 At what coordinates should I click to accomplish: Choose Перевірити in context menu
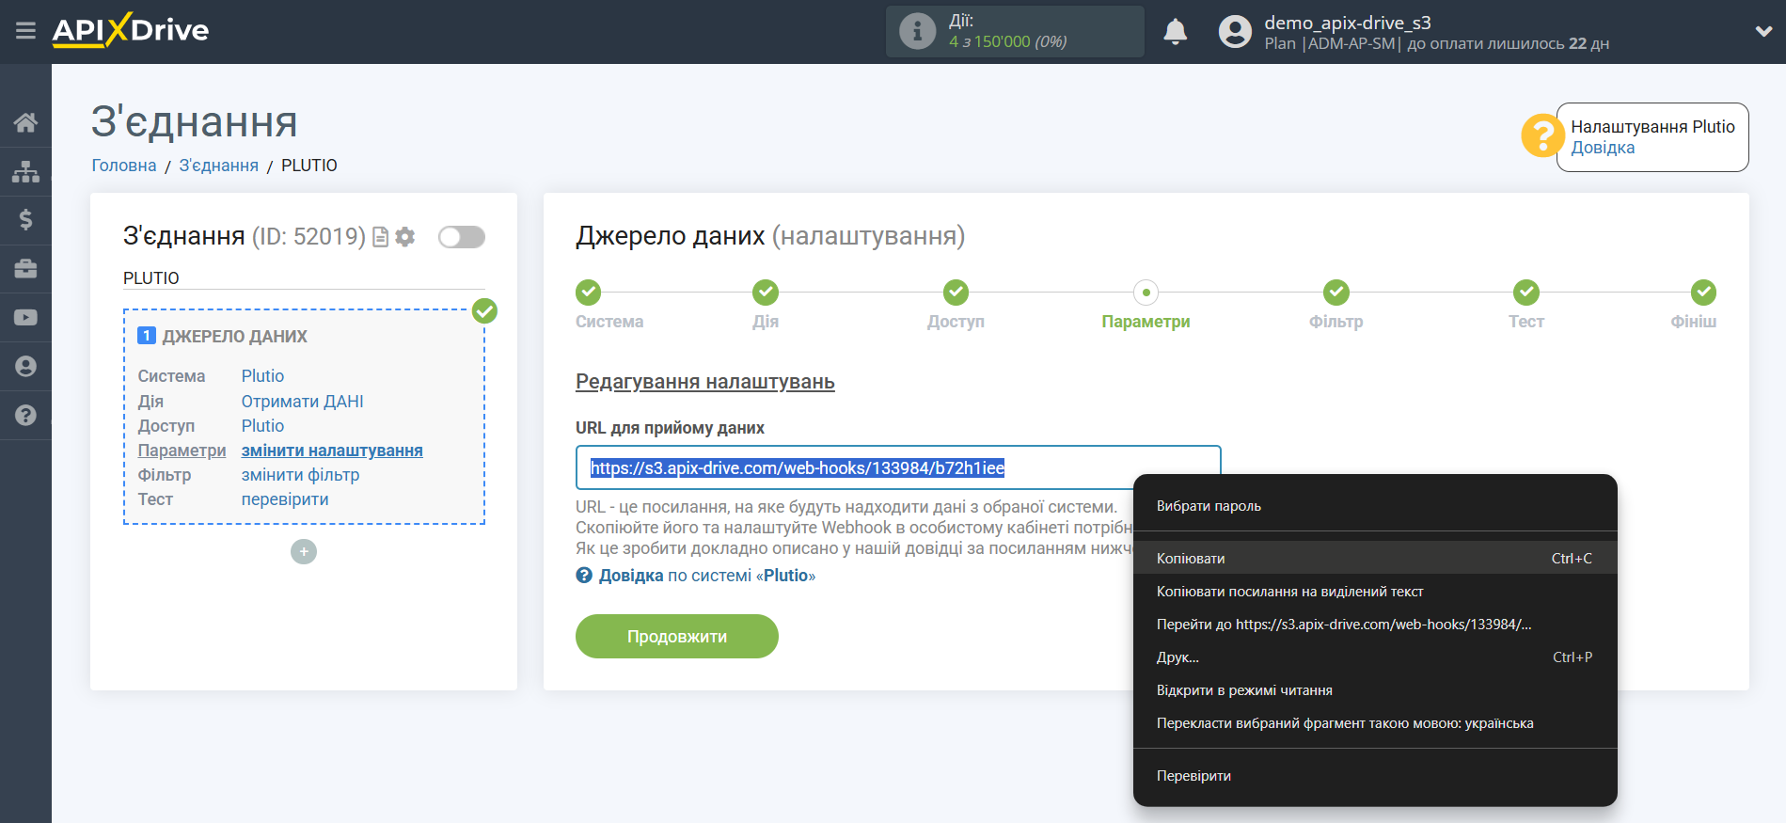(1375, 776)
